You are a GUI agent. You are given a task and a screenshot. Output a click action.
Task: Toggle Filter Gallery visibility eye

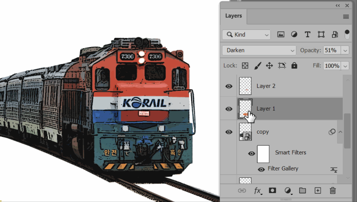261,169
